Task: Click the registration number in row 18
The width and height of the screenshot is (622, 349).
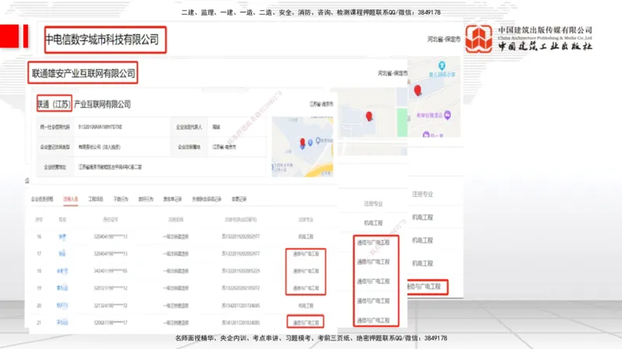Action: 240,271
